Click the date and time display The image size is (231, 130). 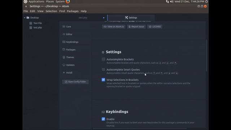[x=189, y=1]
